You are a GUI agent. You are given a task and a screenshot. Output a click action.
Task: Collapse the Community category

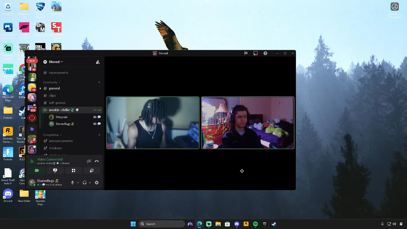[52, 82]
